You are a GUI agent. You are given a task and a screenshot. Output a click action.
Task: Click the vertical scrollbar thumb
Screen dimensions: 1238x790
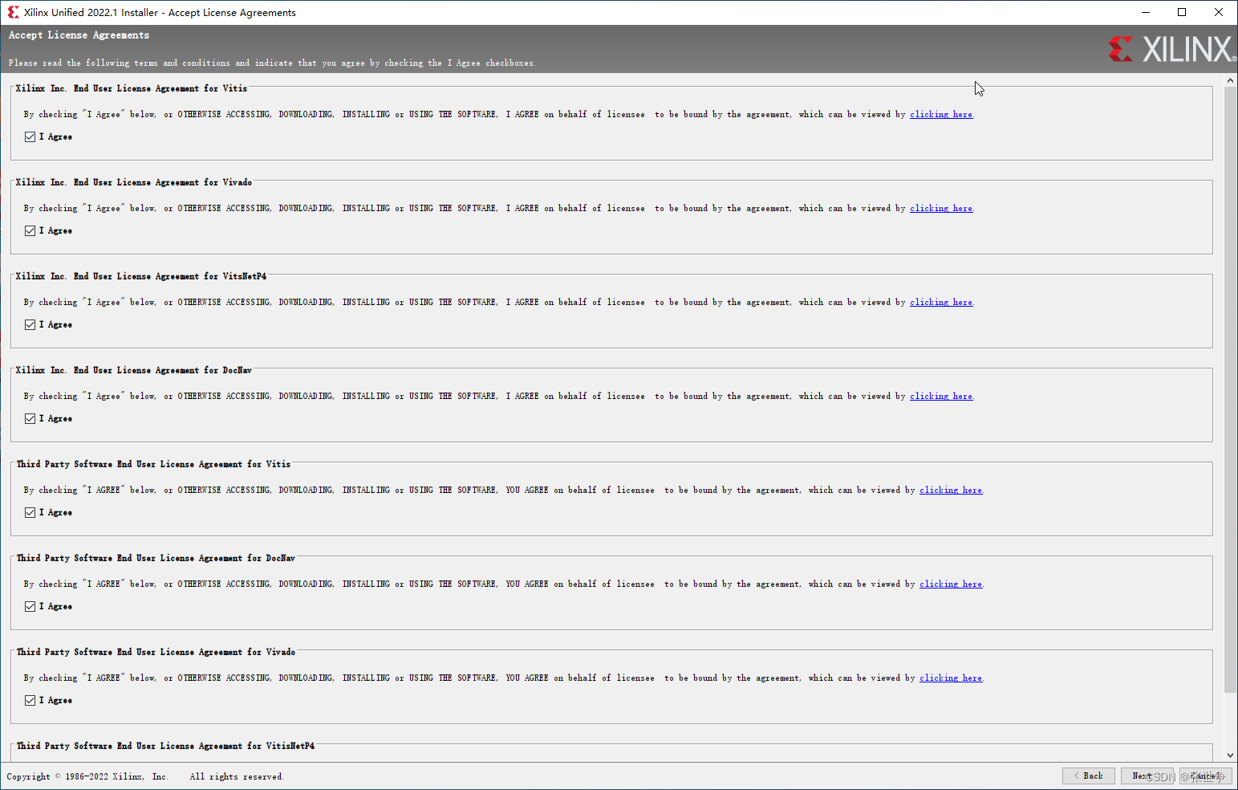click(x=1230, y=389)
